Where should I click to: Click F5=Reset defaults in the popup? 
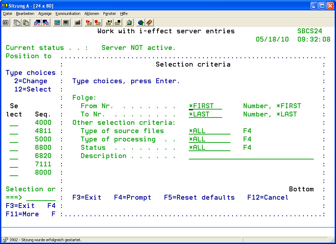[x=199, y=198]
